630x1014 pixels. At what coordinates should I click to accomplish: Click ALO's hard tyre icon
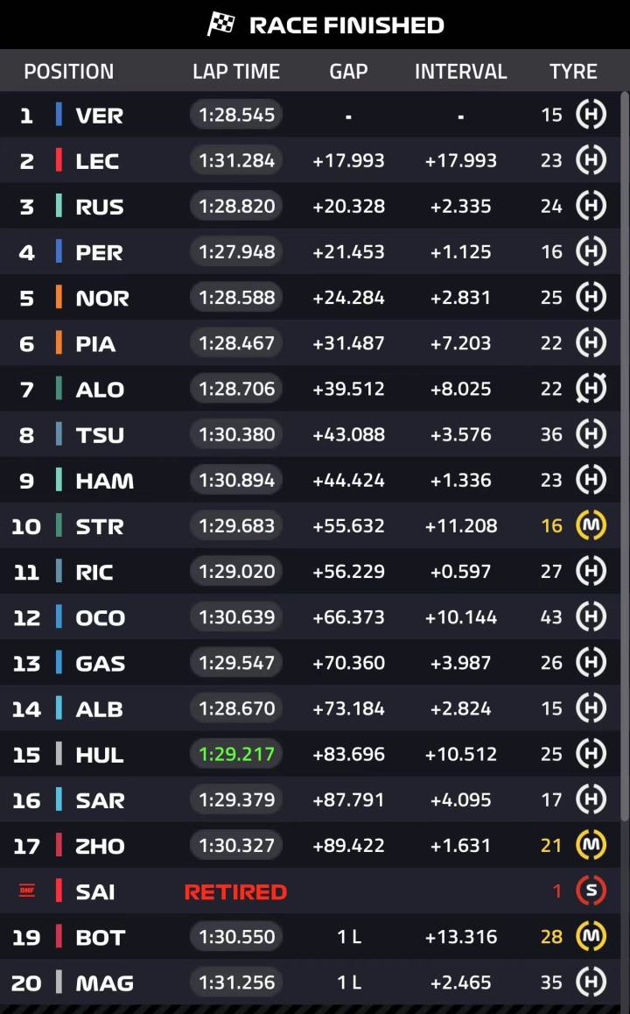[x=591, y=388]
